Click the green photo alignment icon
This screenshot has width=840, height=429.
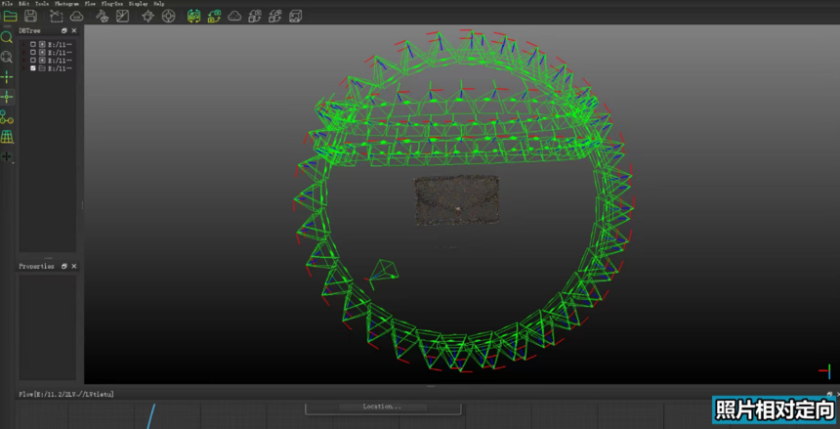point(194,16)
